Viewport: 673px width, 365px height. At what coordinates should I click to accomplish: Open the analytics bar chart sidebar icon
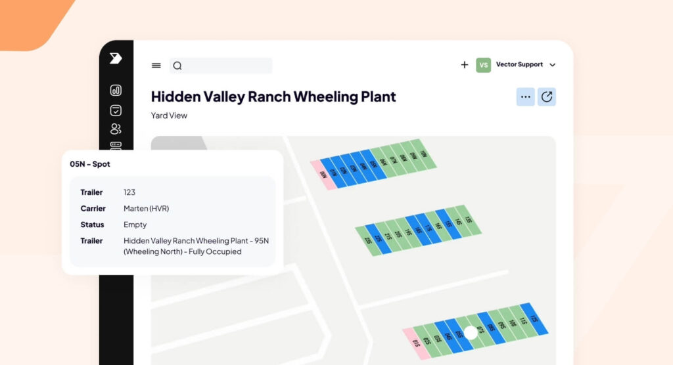[116, 91]
